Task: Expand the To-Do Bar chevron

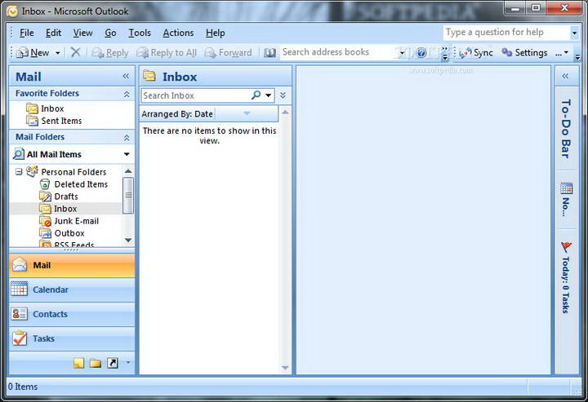Action: [x=565, y=77]
